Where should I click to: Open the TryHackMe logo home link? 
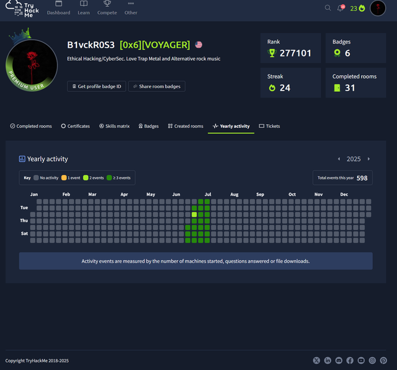tap(22, 9)
